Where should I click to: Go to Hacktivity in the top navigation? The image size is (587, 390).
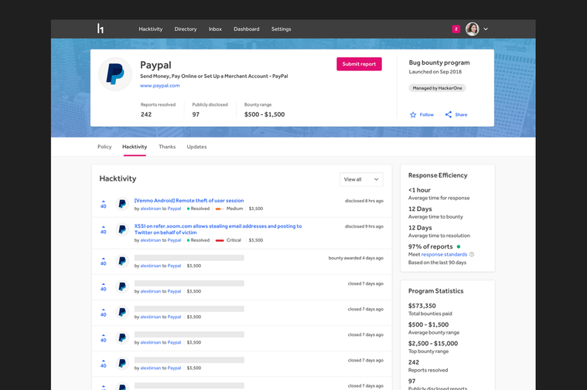click(151, 29)
